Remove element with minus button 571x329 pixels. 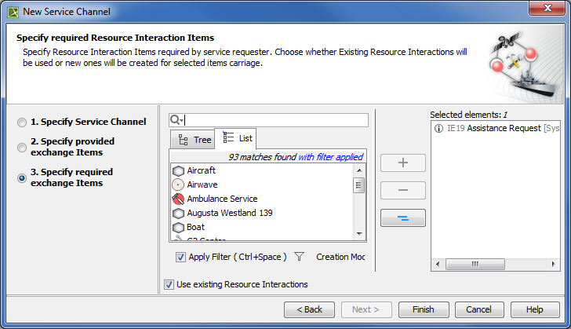coord(403,190)
